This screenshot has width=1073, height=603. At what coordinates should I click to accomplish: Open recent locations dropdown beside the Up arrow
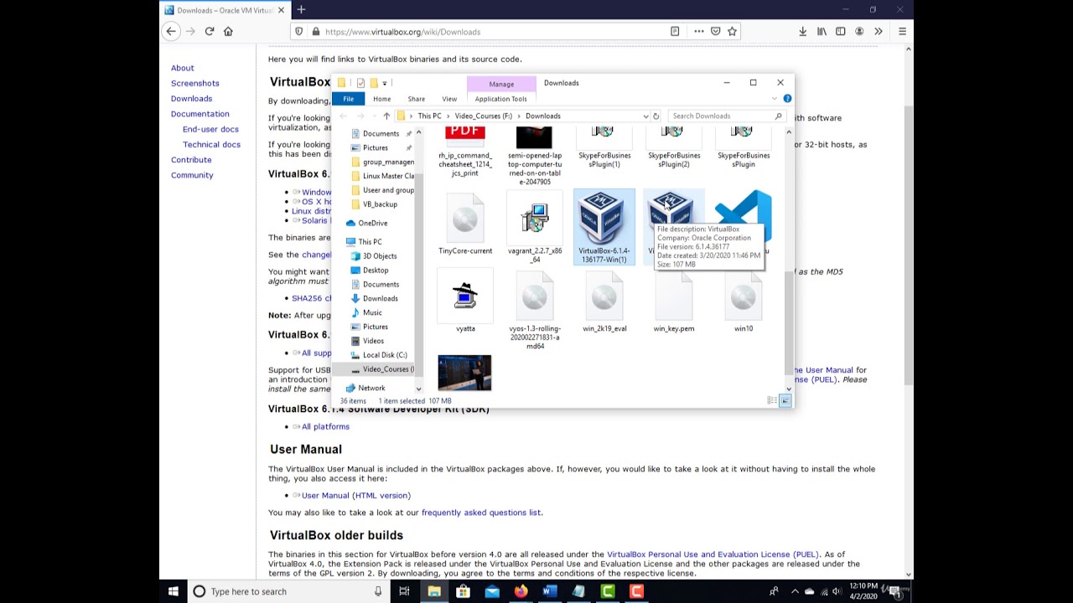(373, 116)
